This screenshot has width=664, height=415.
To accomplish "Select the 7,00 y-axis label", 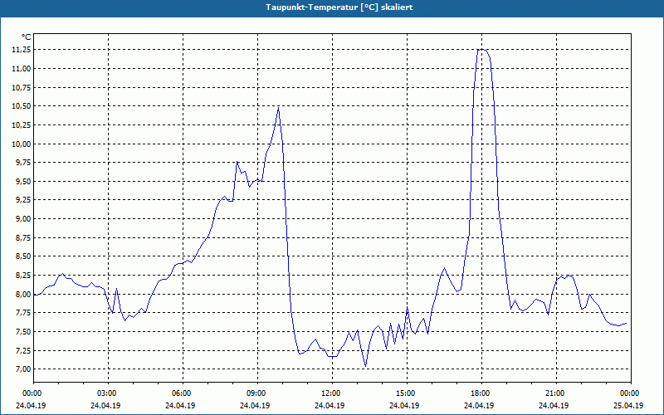I will tap(23, 369).
